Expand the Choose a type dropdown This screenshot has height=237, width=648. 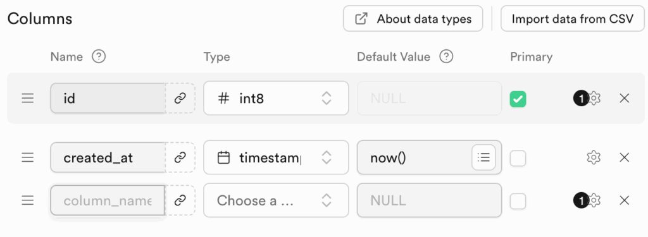276,201
